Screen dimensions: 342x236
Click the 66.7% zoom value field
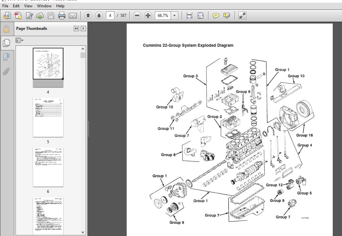click(163, 16)
